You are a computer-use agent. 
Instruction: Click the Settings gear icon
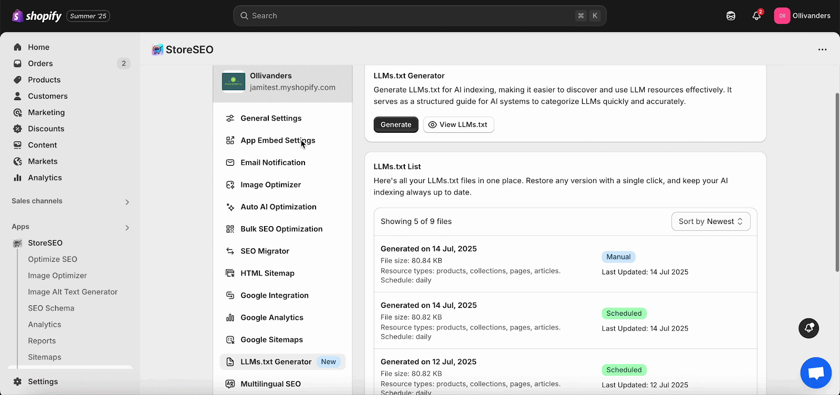pyautogui.click(x=18, y=381)
